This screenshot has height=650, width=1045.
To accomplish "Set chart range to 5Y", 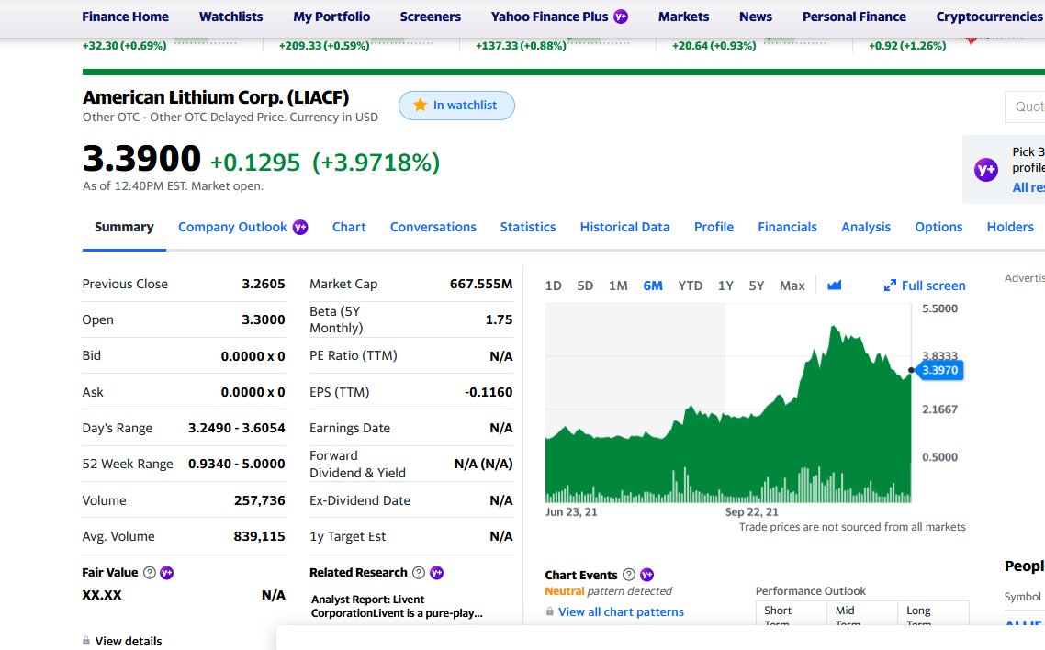I will [x=757, y=286].
